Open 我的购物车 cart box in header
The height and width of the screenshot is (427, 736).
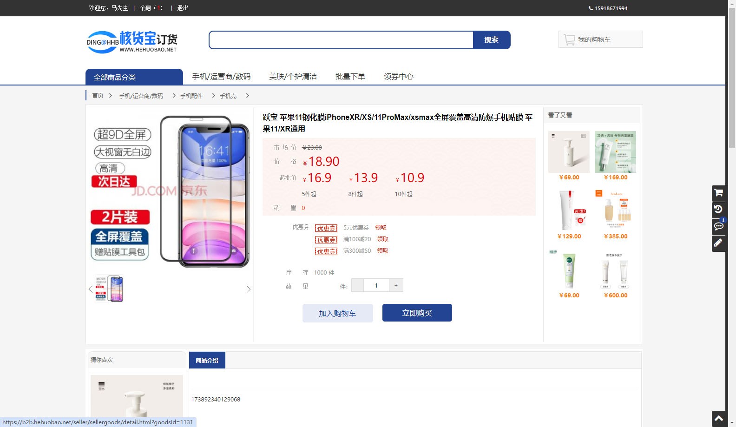click(x=600, y=39)
